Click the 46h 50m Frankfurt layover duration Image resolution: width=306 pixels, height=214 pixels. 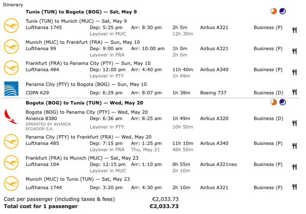click(x=183, y=150)
